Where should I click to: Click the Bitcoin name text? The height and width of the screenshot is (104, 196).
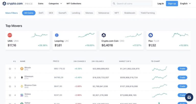tap(28, 68)
